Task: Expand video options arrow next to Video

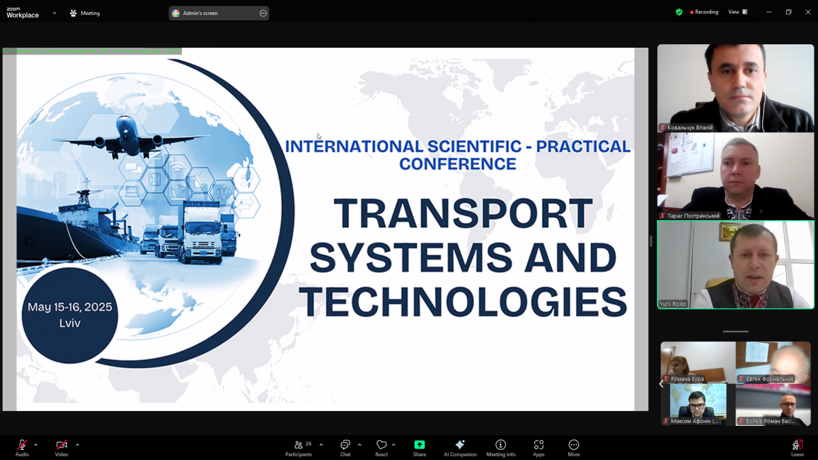Action: pyautogui.click(x=78, y=445)
